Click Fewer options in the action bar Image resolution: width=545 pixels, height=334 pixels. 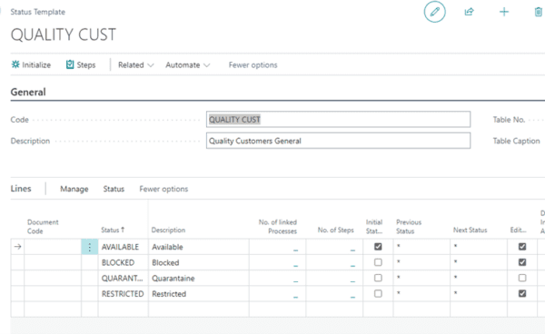pyautogui.click(x=253, y=65)
